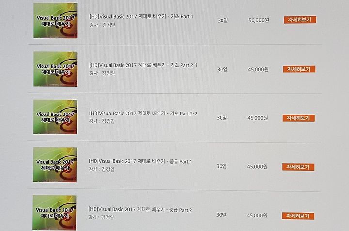Open title link Visual Basic 2017 기초 Part.2-1
Viewport: 349px width, 231px height.
[143, 65]
